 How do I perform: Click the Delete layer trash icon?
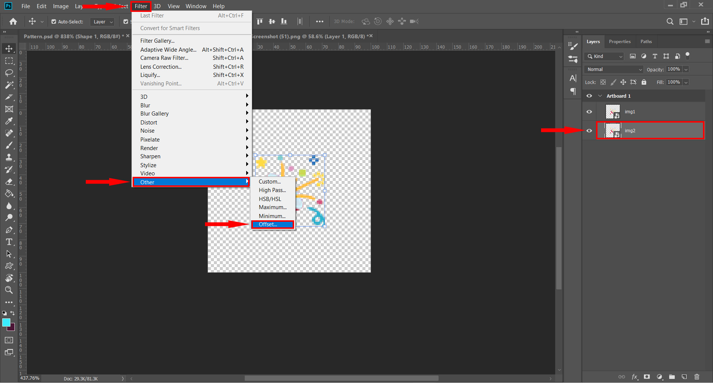pos(697,377)
